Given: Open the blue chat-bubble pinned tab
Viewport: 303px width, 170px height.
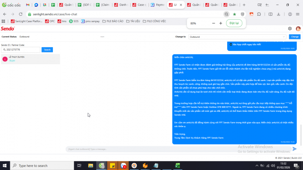Looking at the screenshot, I should tap(36, 5).
